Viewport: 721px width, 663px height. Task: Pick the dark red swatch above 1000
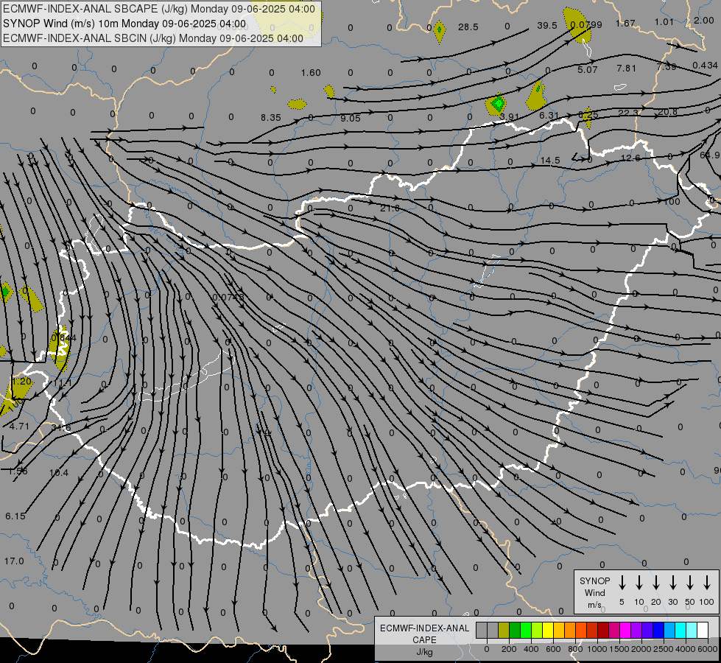pyautogui.click(x=603, y=631)
